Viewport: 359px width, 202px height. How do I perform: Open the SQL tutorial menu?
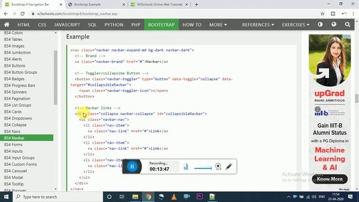(92, 25)
